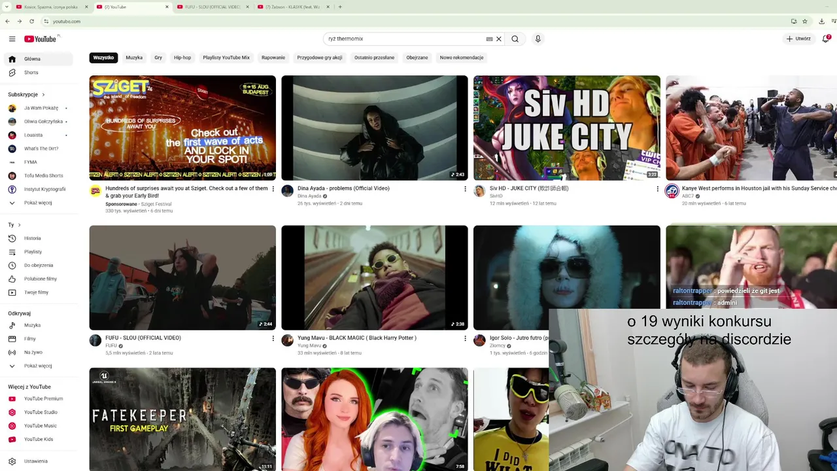Click the browser address bar

point(418,21)
